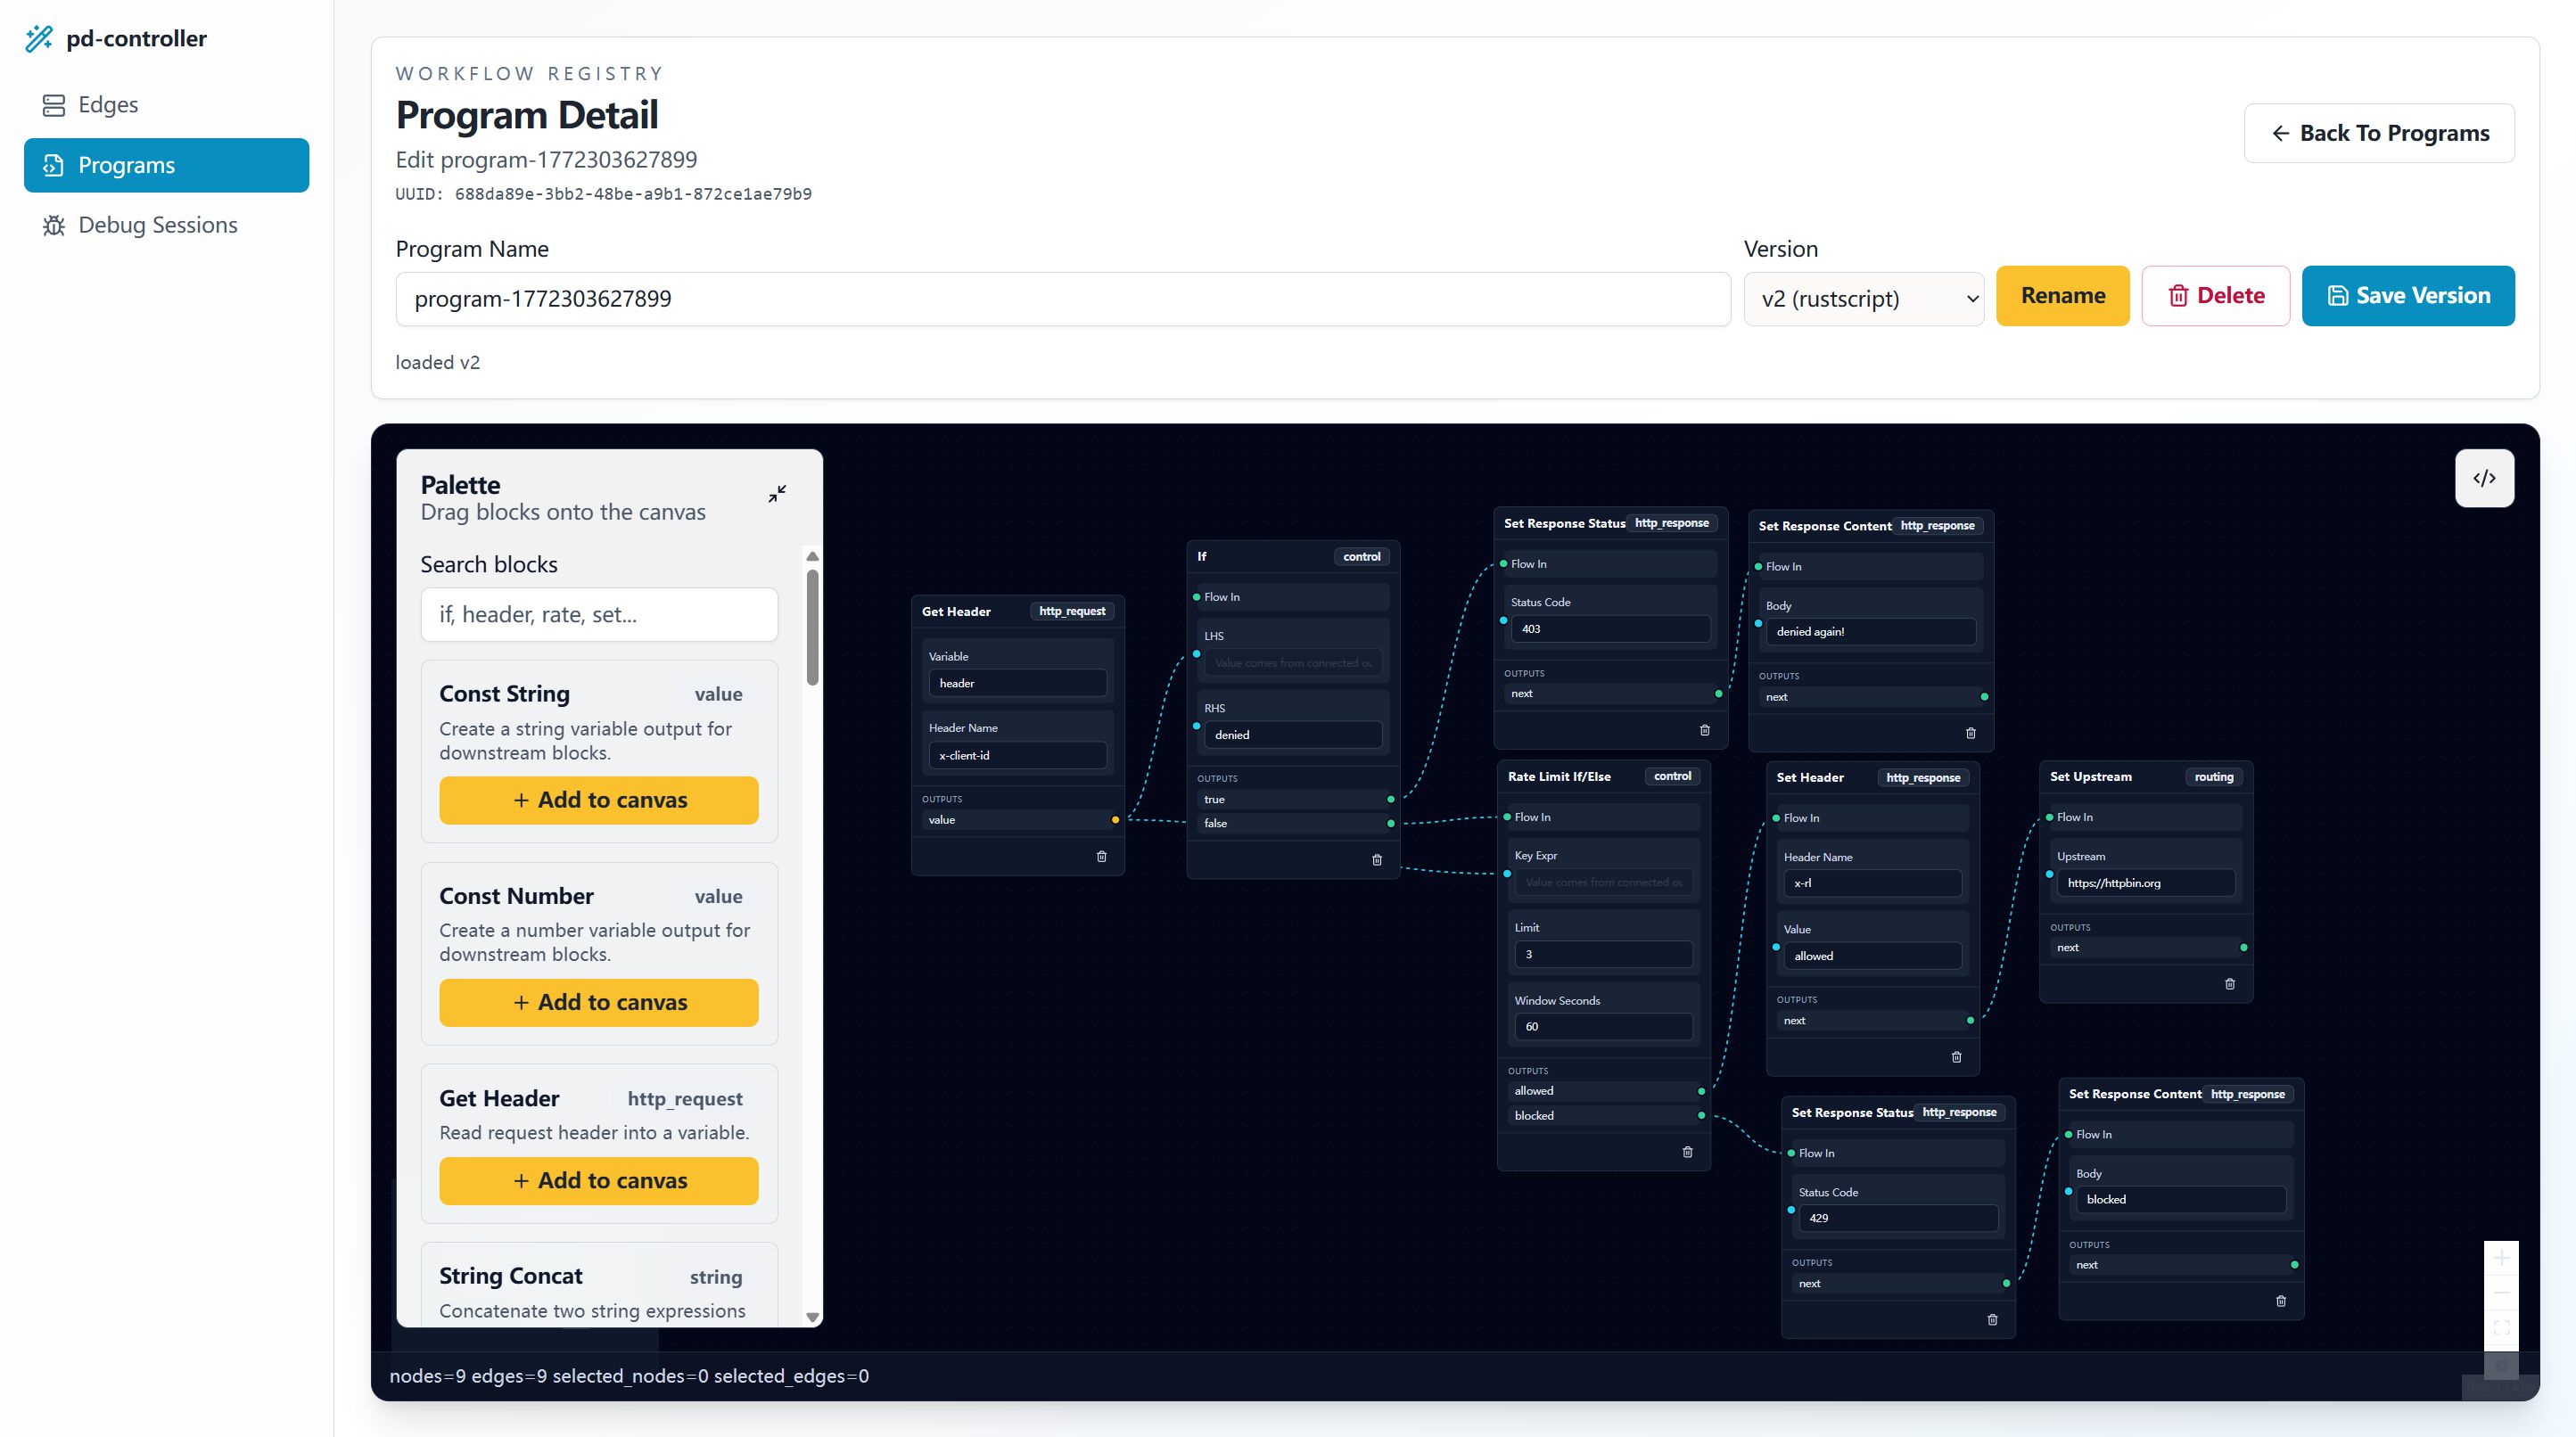Open the Version dropdown showing v2 (rustscript)
2576x1437 pixels.
click(x=1864, y=299)
